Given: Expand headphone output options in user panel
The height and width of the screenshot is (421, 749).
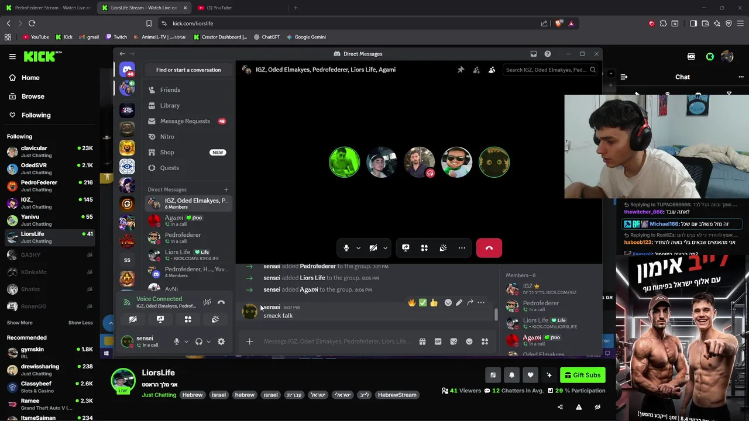Looking at the screenshot, I should coord(208,341).
